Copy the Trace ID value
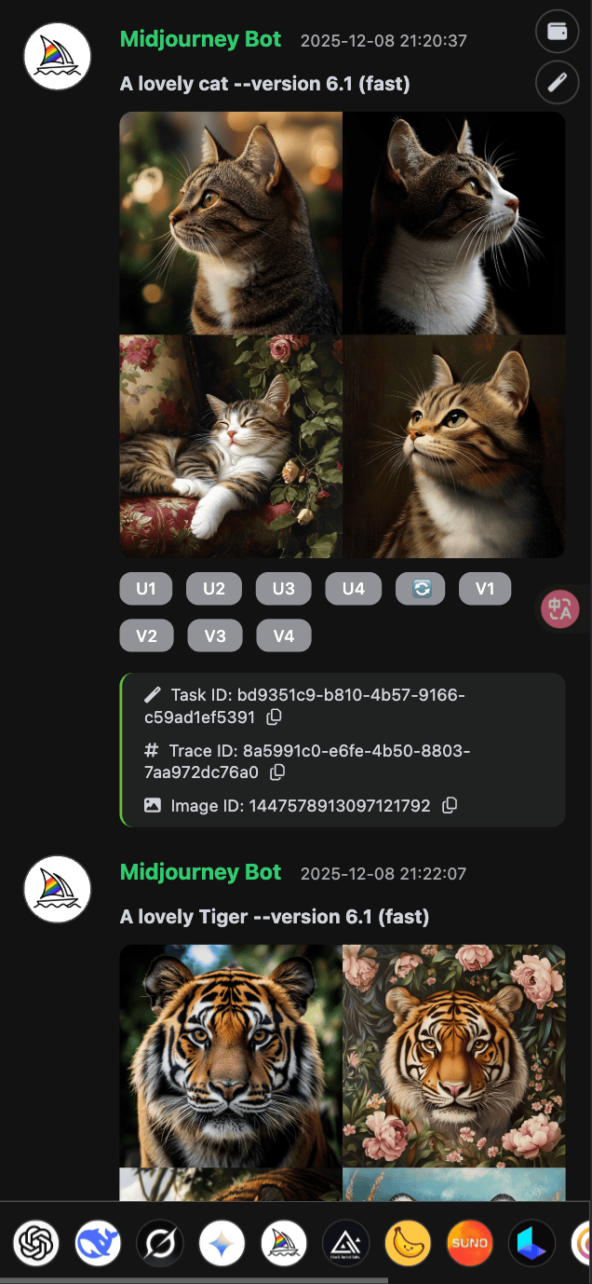Screen dimensions: 592x1284 pyautogui.click(x=277, y=772)
